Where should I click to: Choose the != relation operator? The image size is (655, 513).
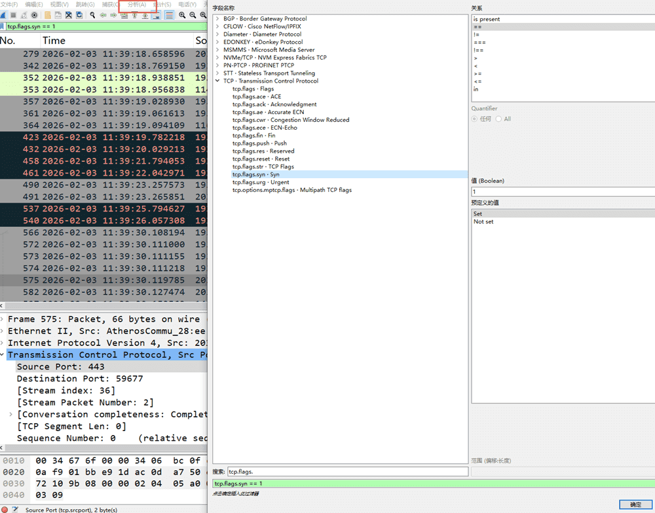pyautogui.click(x=477, y=35)
